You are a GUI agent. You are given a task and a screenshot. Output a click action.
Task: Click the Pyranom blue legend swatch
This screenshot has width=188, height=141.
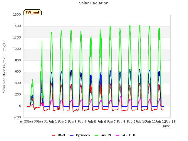pyautogui.click(x=72, y=136)
